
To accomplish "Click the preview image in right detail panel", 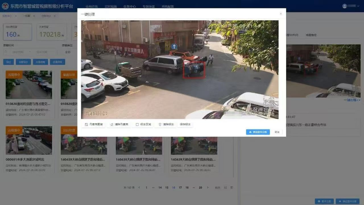I will pos(323,71).
